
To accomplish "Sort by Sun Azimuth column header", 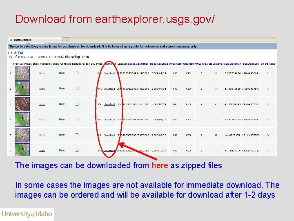I will 251,64.
